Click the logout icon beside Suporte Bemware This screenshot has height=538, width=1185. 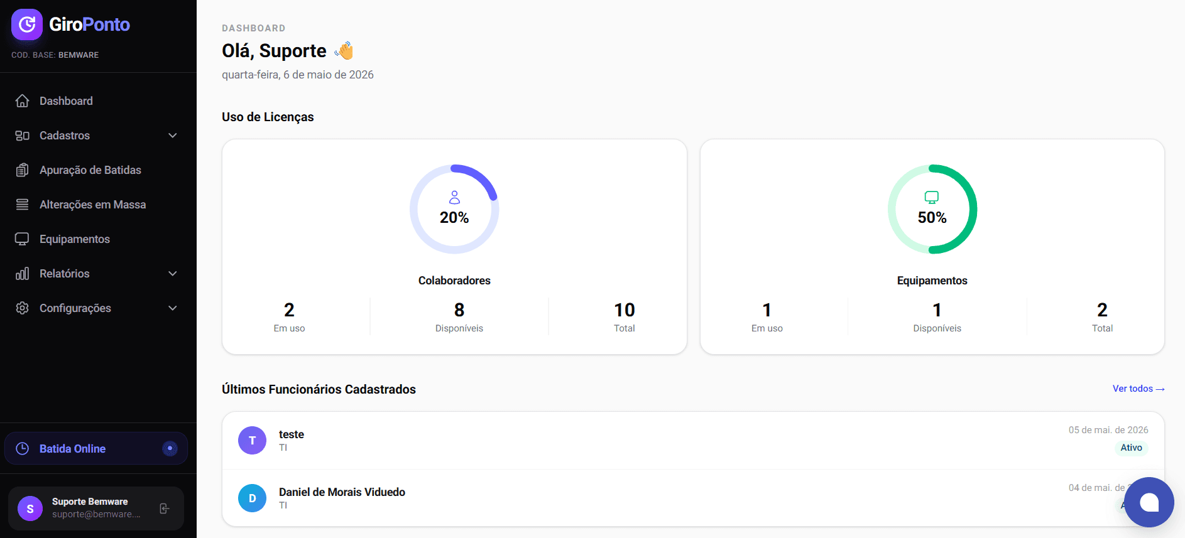(165, 508)
